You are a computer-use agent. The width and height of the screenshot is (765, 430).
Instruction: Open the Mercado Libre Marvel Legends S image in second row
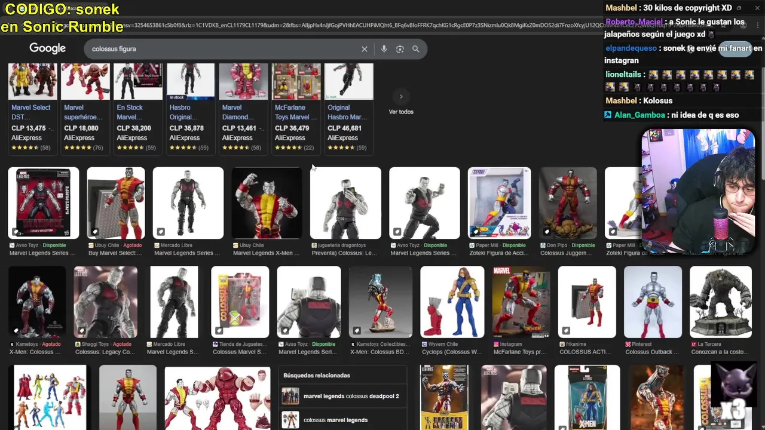pos(174,302)
